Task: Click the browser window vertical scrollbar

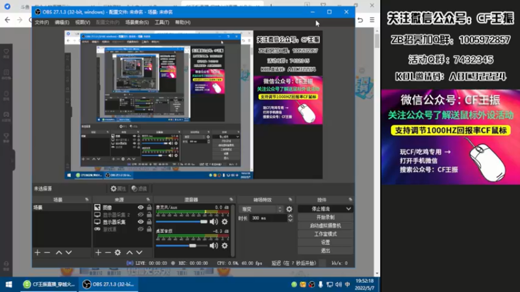Action: point(377,40)
